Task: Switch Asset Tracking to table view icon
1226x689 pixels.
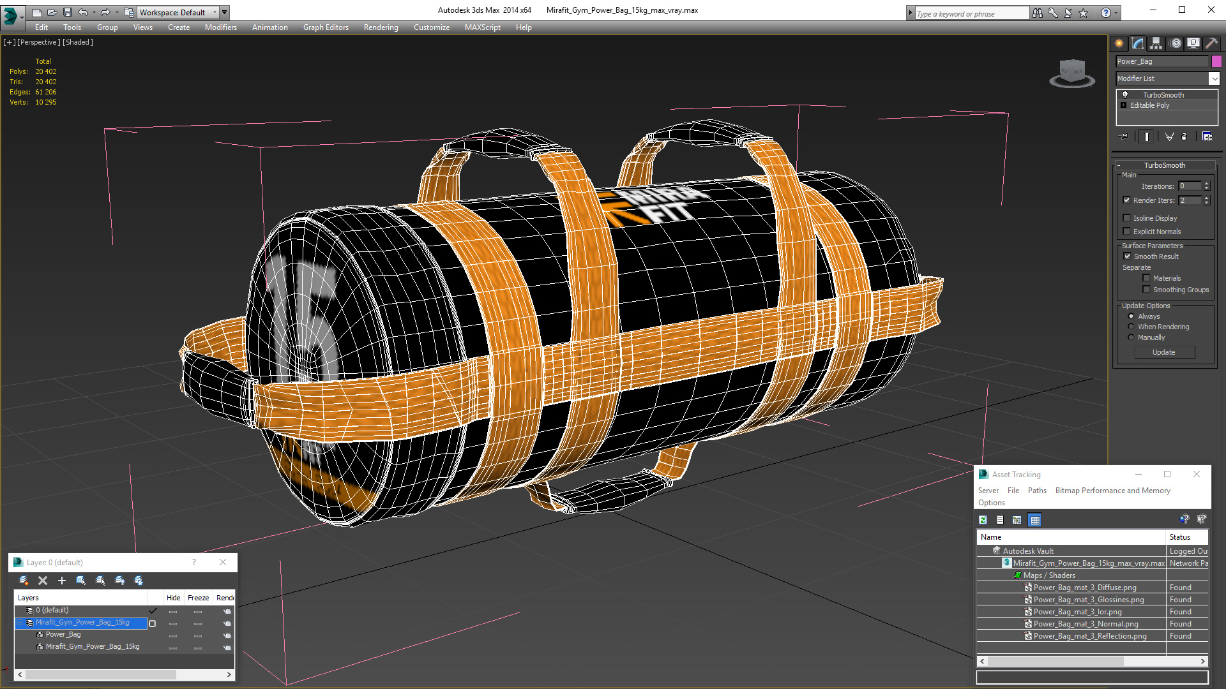Action: [1035, 520]
